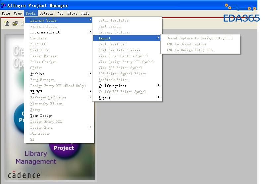Open the Options menu
Screen dimensions: 265x184
click(x=46, y=13)
